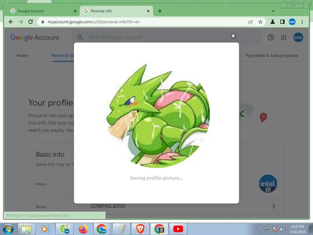Click the padlock site info icon
Screen dimensions: 313x235
[42, 22]
